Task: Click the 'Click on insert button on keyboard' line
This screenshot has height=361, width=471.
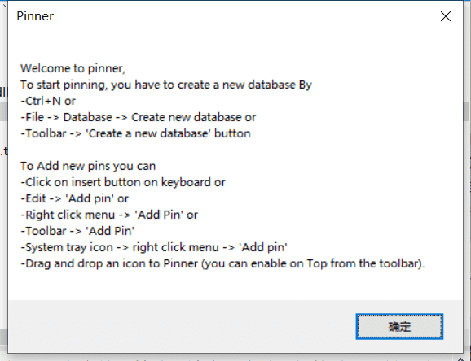Action: 123,182
